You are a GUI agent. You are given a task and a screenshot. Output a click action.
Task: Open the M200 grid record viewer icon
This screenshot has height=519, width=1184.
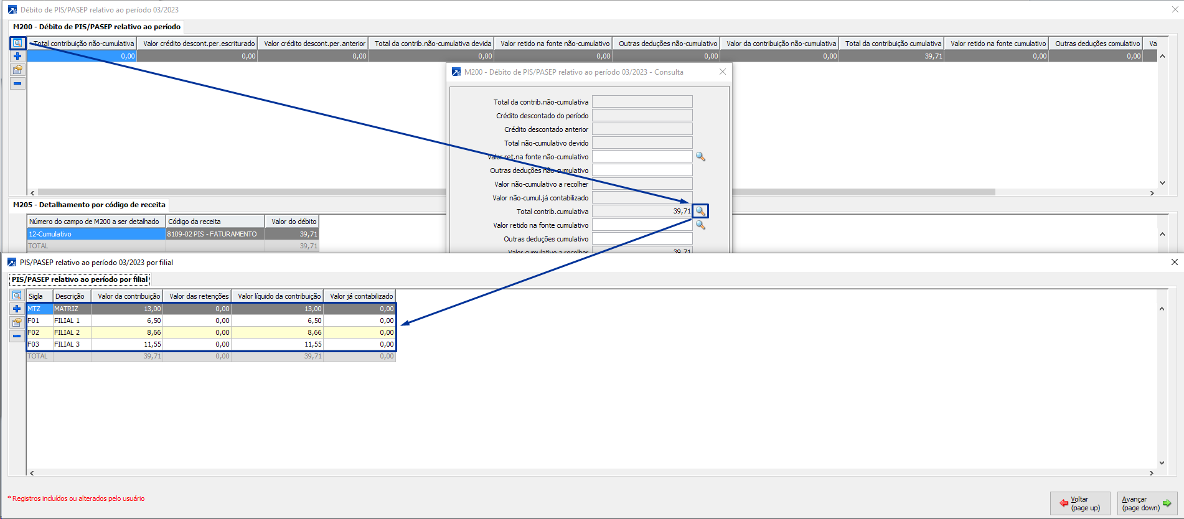click(17, 43)
